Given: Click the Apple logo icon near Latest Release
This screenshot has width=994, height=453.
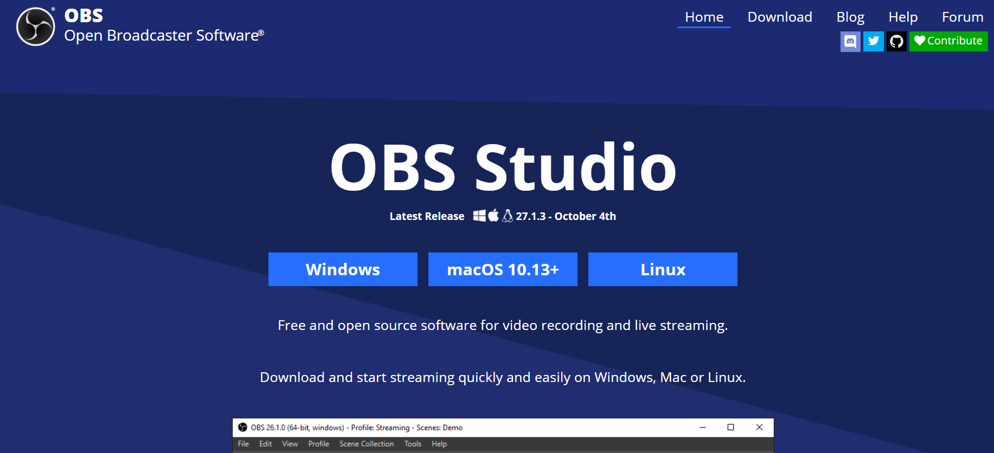Looking at the screenshot, I should click(493, 216).
